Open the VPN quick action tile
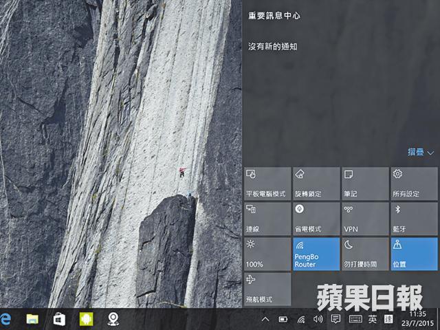 365,219
